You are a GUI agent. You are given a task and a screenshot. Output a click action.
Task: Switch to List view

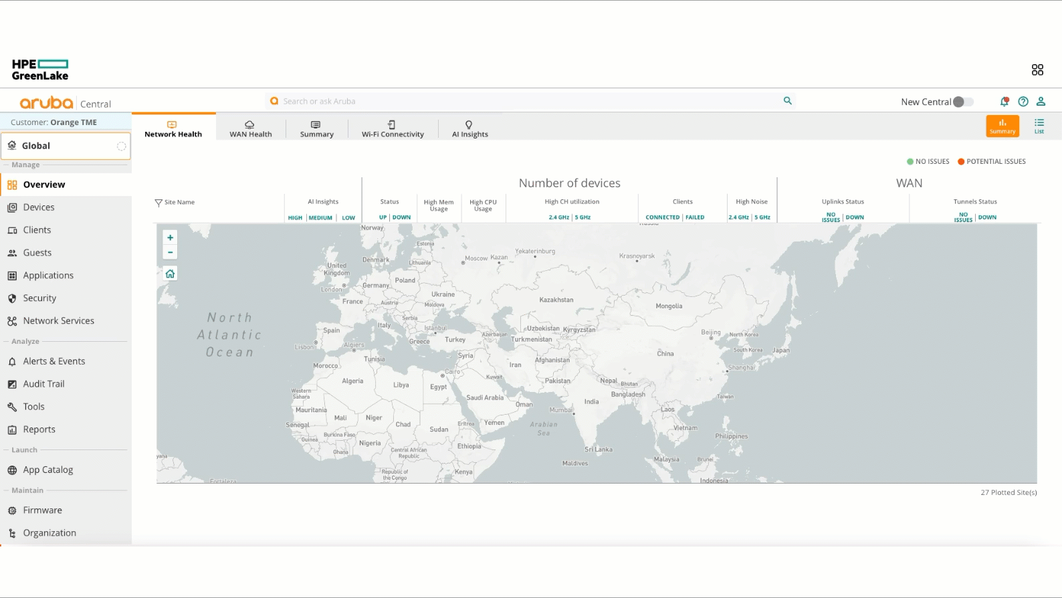1039,126
